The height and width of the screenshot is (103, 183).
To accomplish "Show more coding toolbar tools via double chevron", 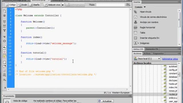I will (5, 88).
